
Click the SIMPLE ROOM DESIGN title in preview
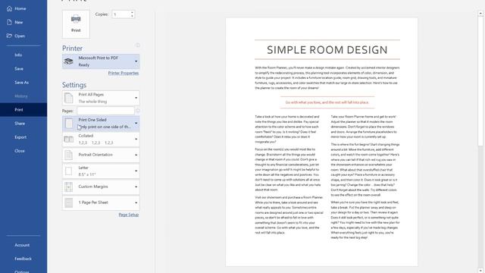pos(327,50)
